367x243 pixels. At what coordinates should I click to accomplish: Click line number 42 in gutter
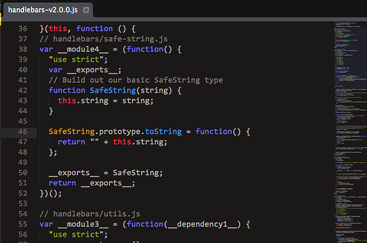[23, 90]
